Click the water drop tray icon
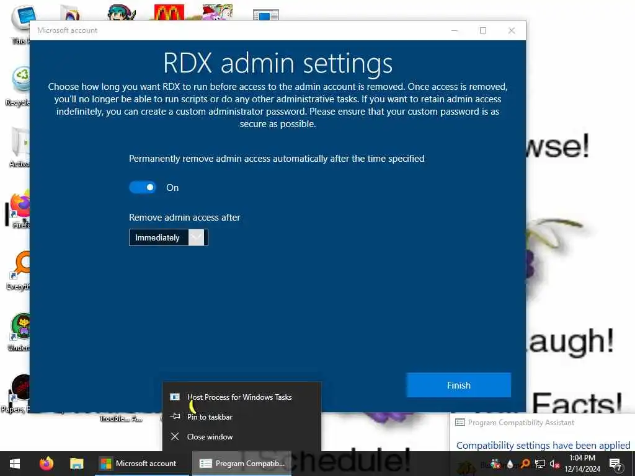Image resolution: width=635 pixels, height=476 pixels. click(x=510, y=464)
